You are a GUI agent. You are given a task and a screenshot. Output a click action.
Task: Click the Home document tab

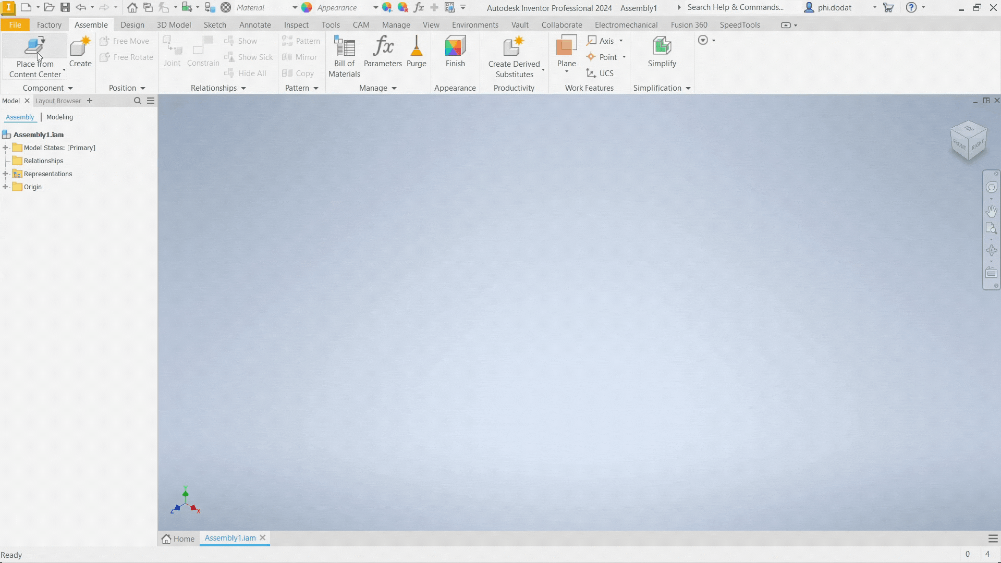pyautogui.click(x=178, y=538)
